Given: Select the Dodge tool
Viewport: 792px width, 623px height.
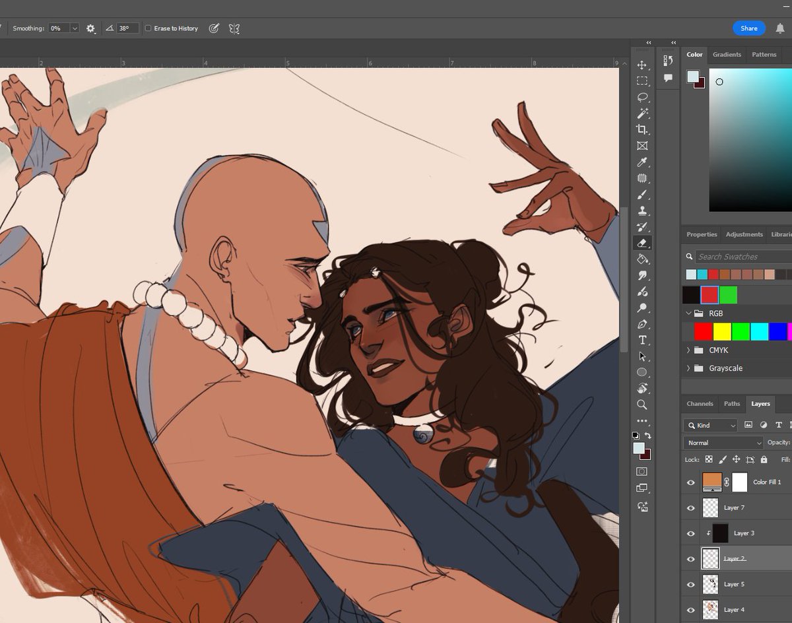Looking at the screenshot, I should click(x=642, y=308).
